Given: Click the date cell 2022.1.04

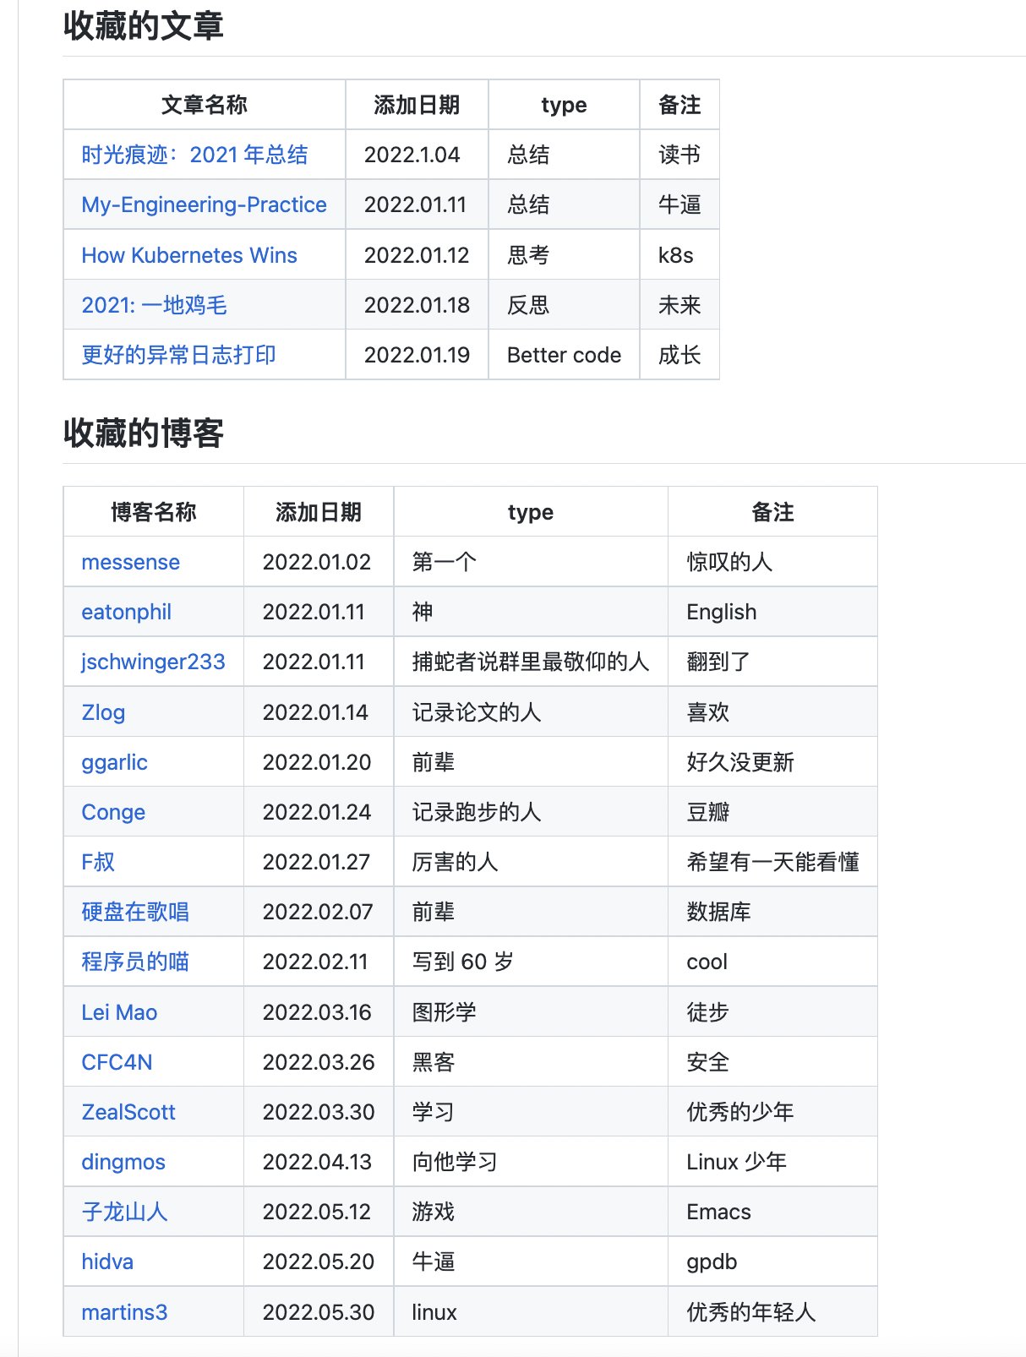Looking at the screenshot, I should coord(417,155).
